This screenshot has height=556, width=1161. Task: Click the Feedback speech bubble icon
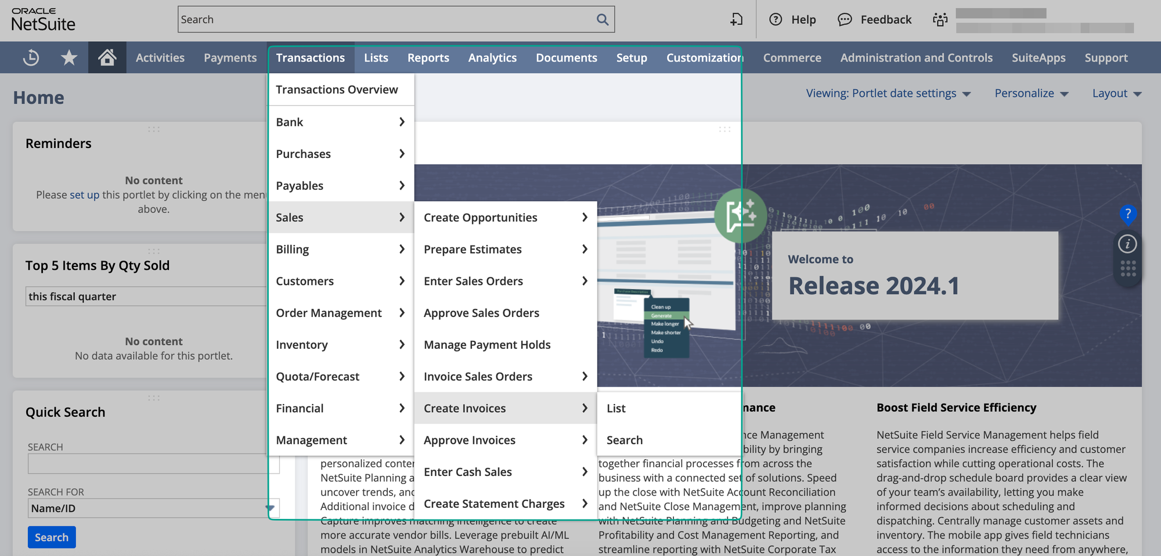tap(845, 20)
